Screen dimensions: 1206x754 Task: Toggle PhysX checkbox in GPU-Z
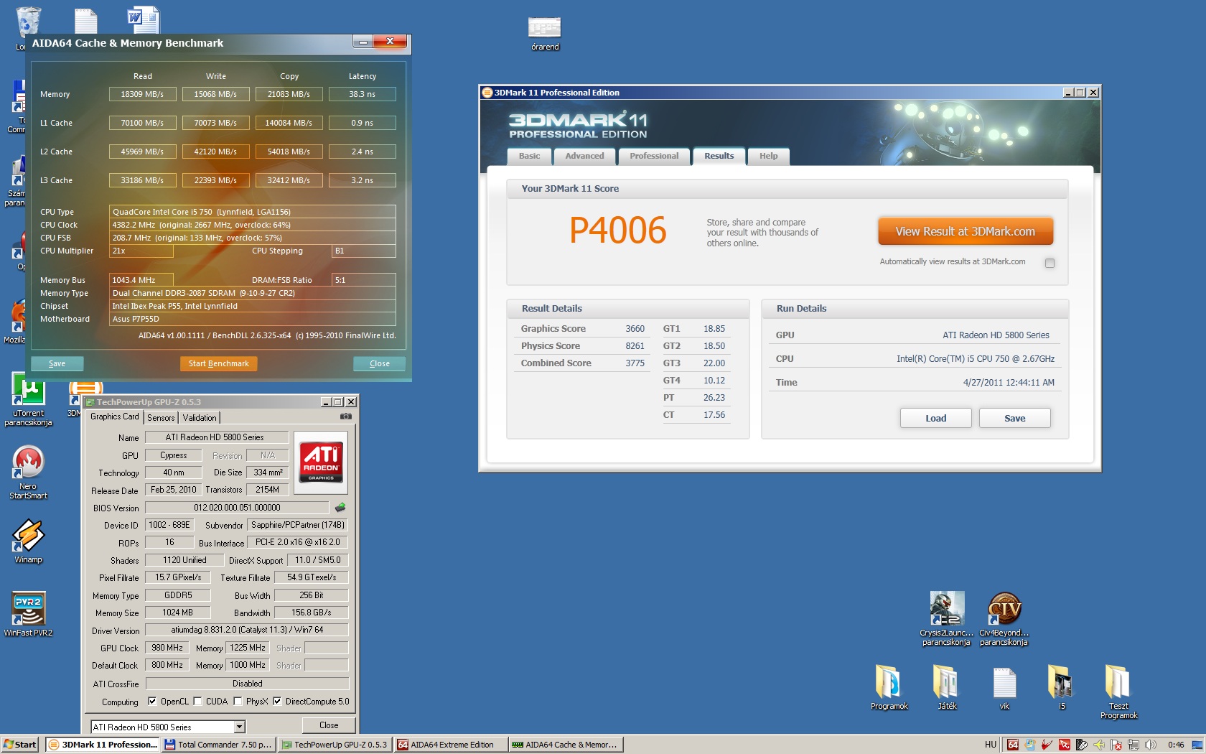238,702
